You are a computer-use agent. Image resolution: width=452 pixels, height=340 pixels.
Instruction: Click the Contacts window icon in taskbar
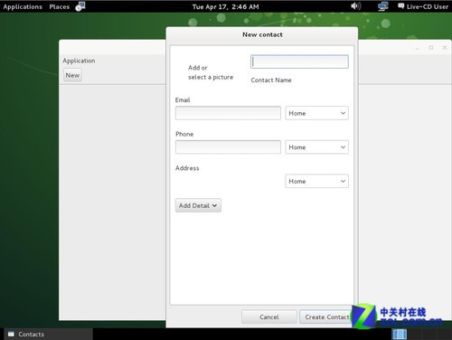11,334
